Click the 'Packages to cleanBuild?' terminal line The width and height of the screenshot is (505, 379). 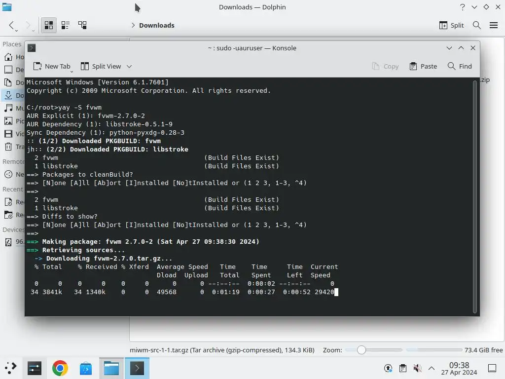[x=87, y=174]
